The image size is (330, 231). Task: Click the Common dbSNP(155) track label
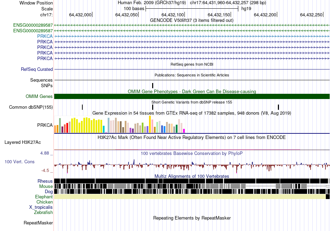(x=31, y=107)
